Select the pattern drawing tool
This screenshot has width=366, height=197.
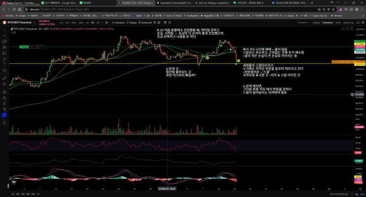[4, 47]
